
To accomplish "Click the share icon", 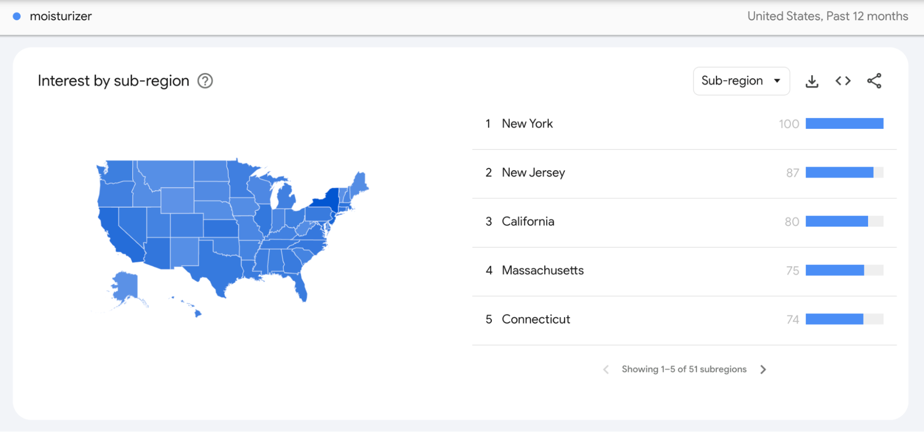I will pyautogui.click(x=874, y=80).
